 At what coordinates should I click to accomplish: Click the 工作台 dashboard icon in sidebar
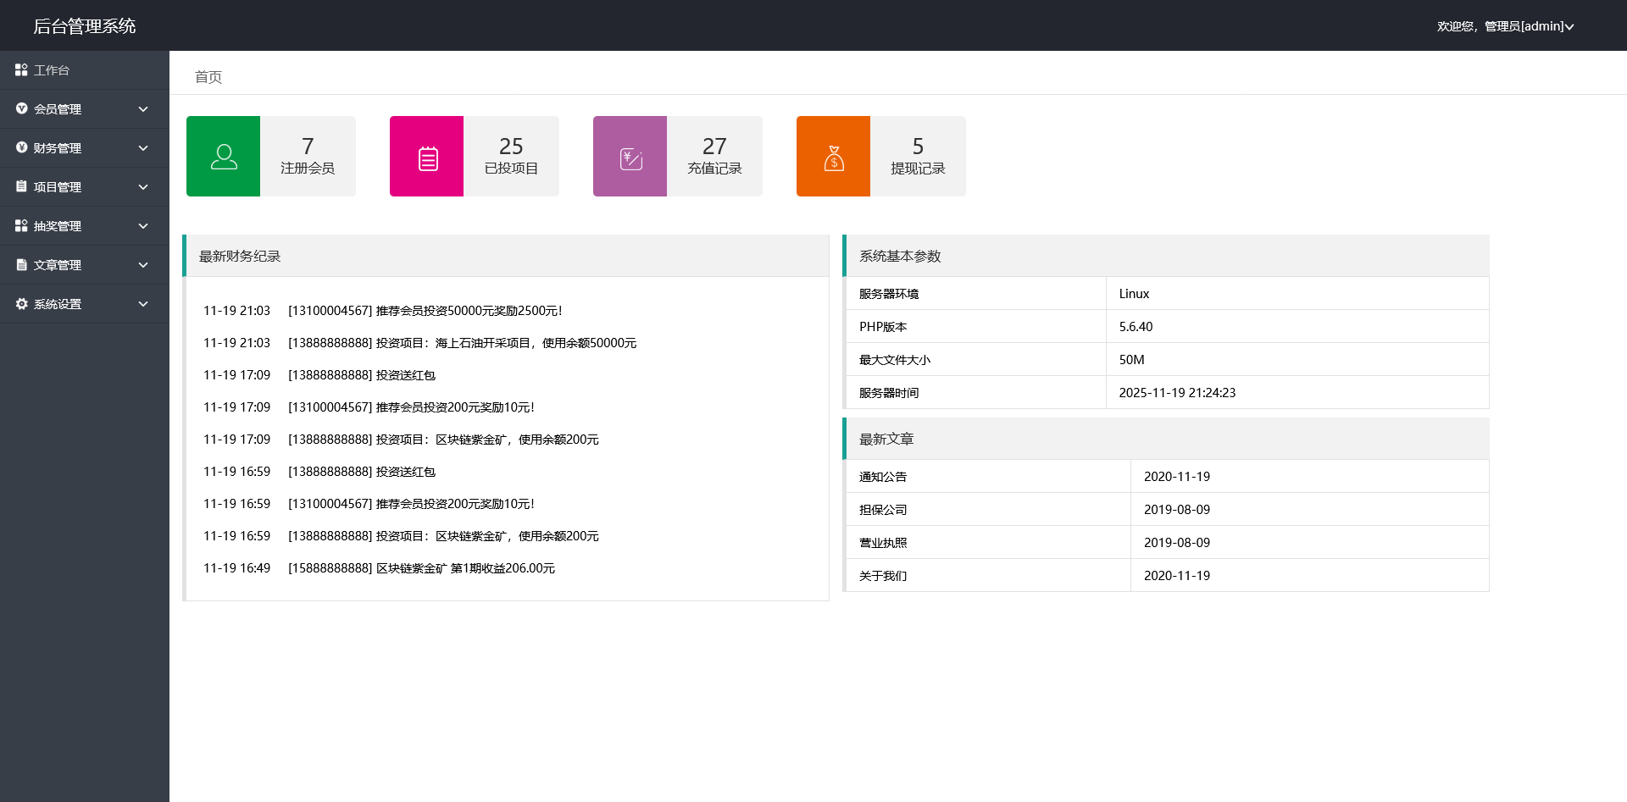[21, 70]
